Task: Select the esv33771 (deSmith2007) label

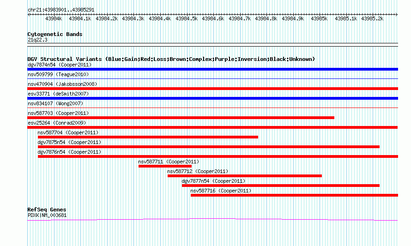Action: click(x=58, y=94)
